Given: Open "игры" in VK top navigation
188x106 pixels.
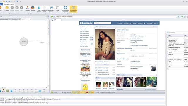Looking at the screenshot, I should pyautogui.click(x=135, y=23).
